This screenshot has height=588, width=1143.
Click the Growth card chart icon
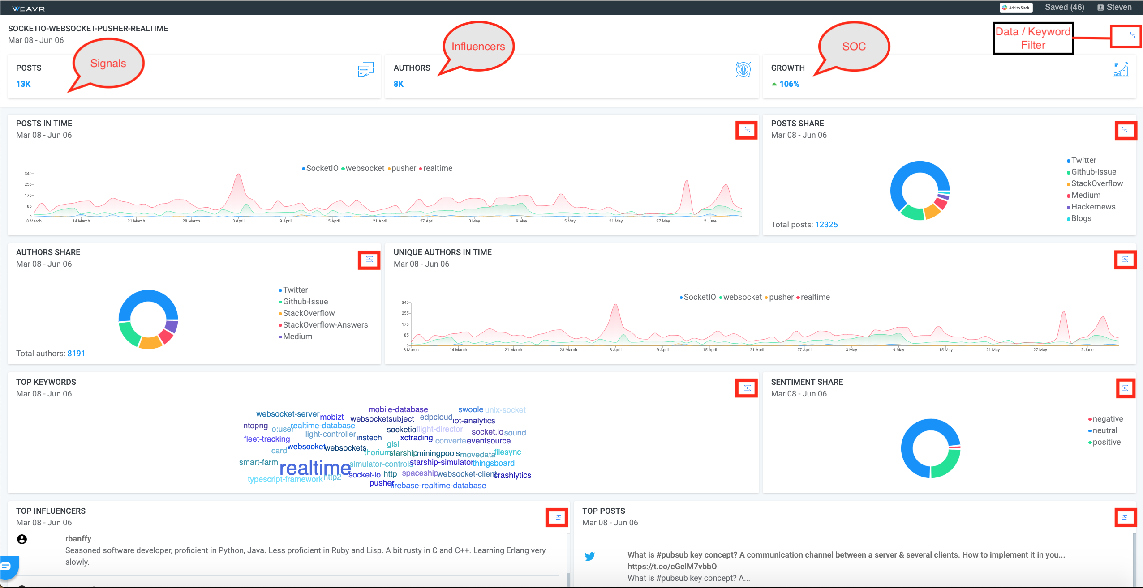click(x=1121, y=70)
